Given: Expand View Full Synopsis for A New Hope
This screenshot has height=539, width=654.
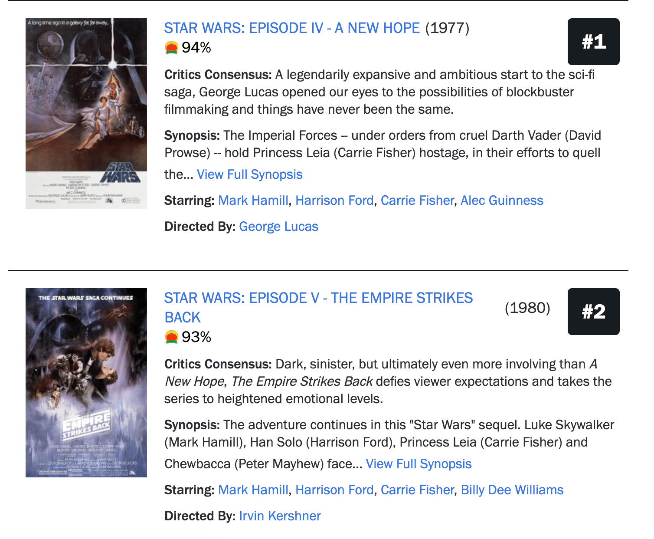Looking at the screenshot, I should (250, 174).
